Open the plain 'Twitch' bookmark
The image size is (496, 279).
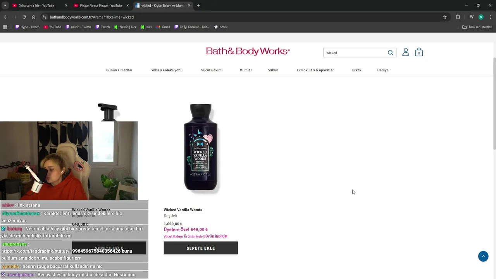103,27
